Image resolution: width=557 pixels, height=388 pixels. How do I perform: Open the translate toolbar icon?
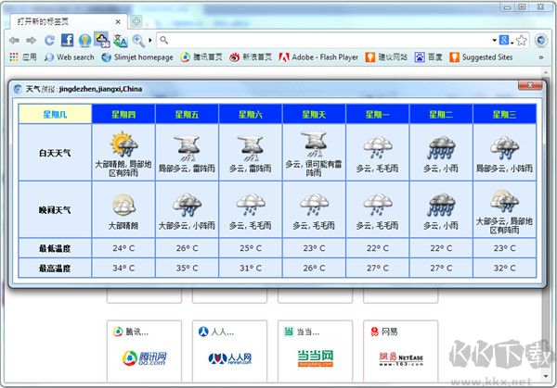coord(121,40)
